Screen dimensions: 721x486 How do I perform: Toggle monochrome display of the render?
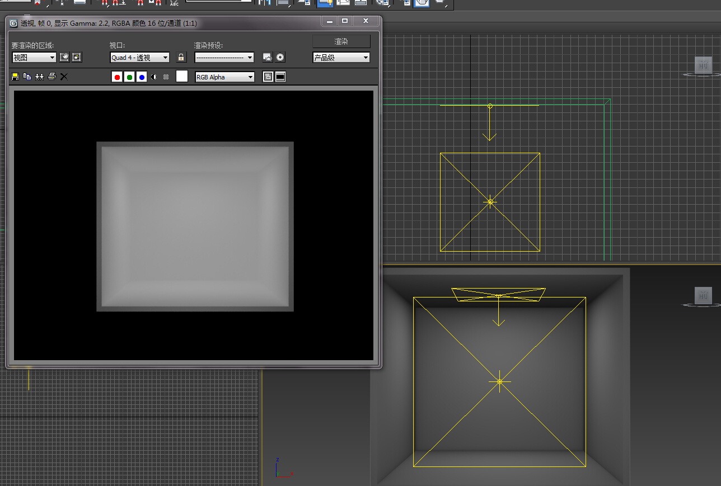pyautogui.click(x=166, y=77)
